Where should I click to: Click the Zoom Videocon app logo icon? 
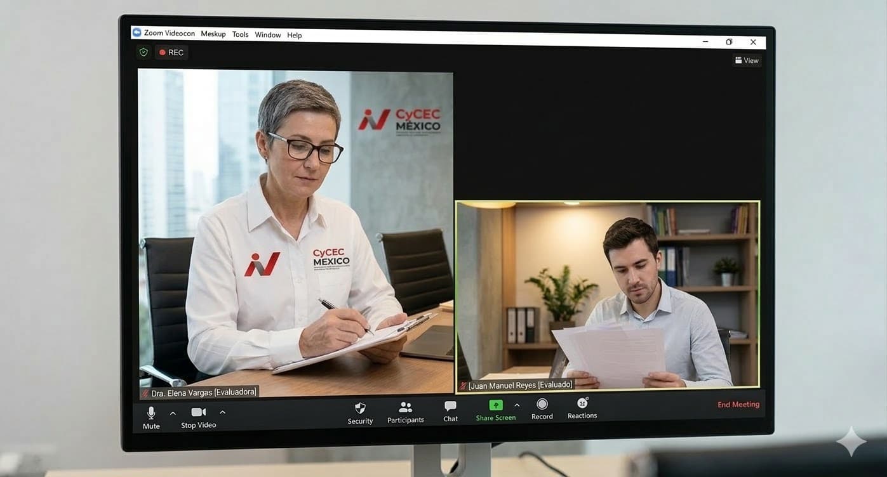137,31
